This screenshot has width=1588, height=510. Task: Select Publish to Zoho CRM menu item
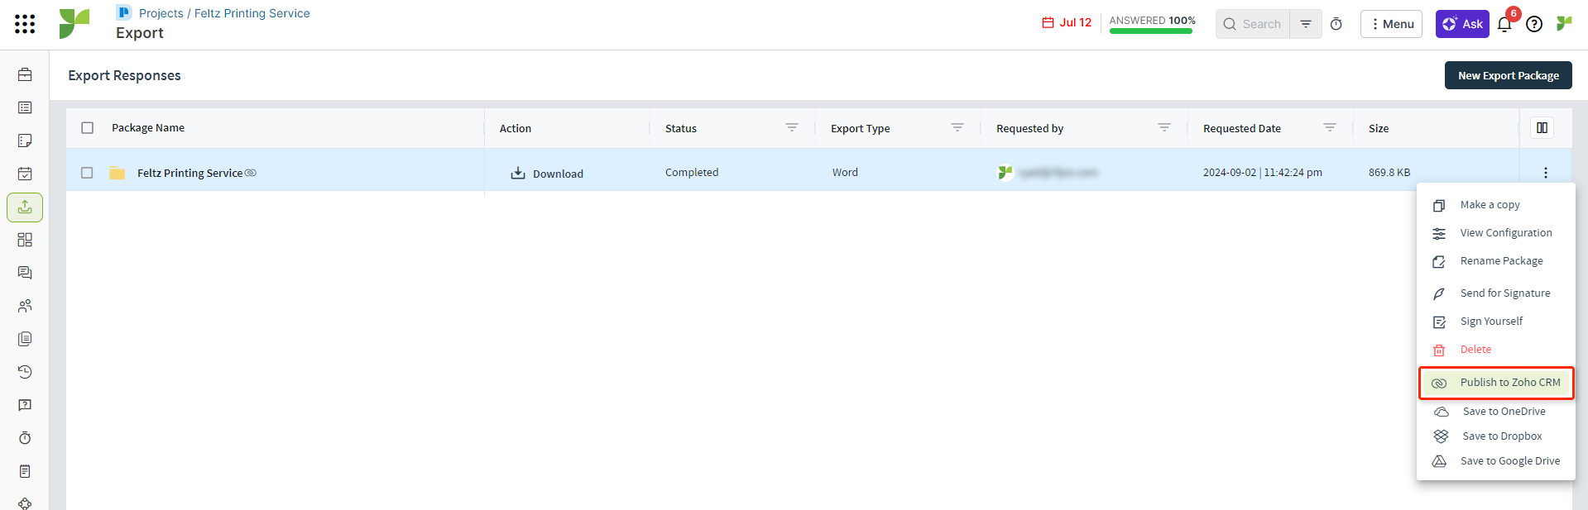pyautogui.click(x=1509, y=383)
